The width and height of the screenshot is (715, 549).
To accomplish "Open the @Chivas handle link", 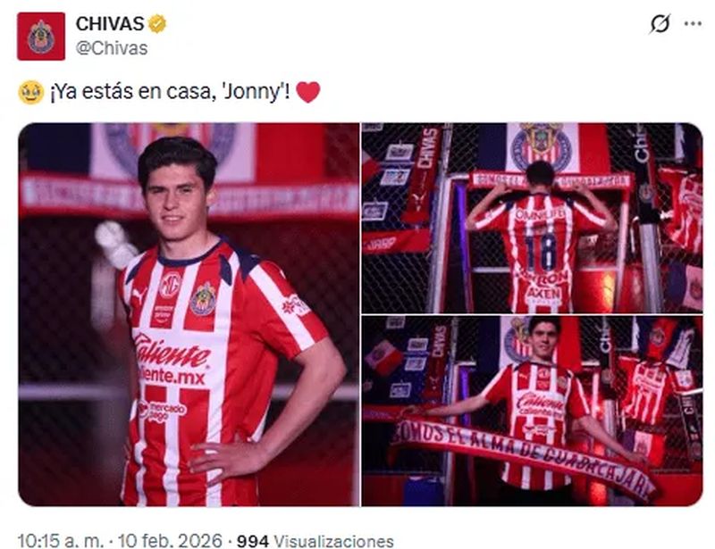I will coord(112,48).
